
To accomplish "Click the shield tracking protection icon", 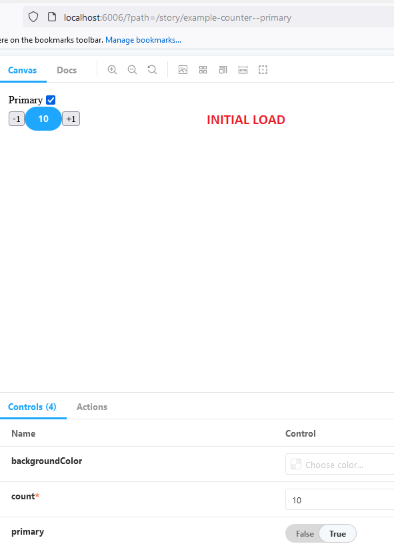I will [33, 17].
